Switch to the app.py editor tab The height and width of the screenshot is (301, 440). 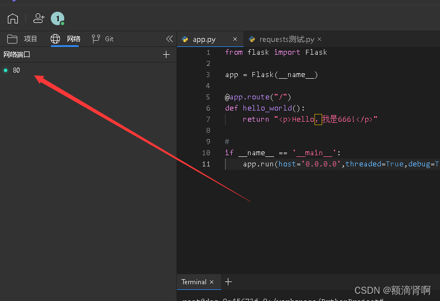point(204,39)
